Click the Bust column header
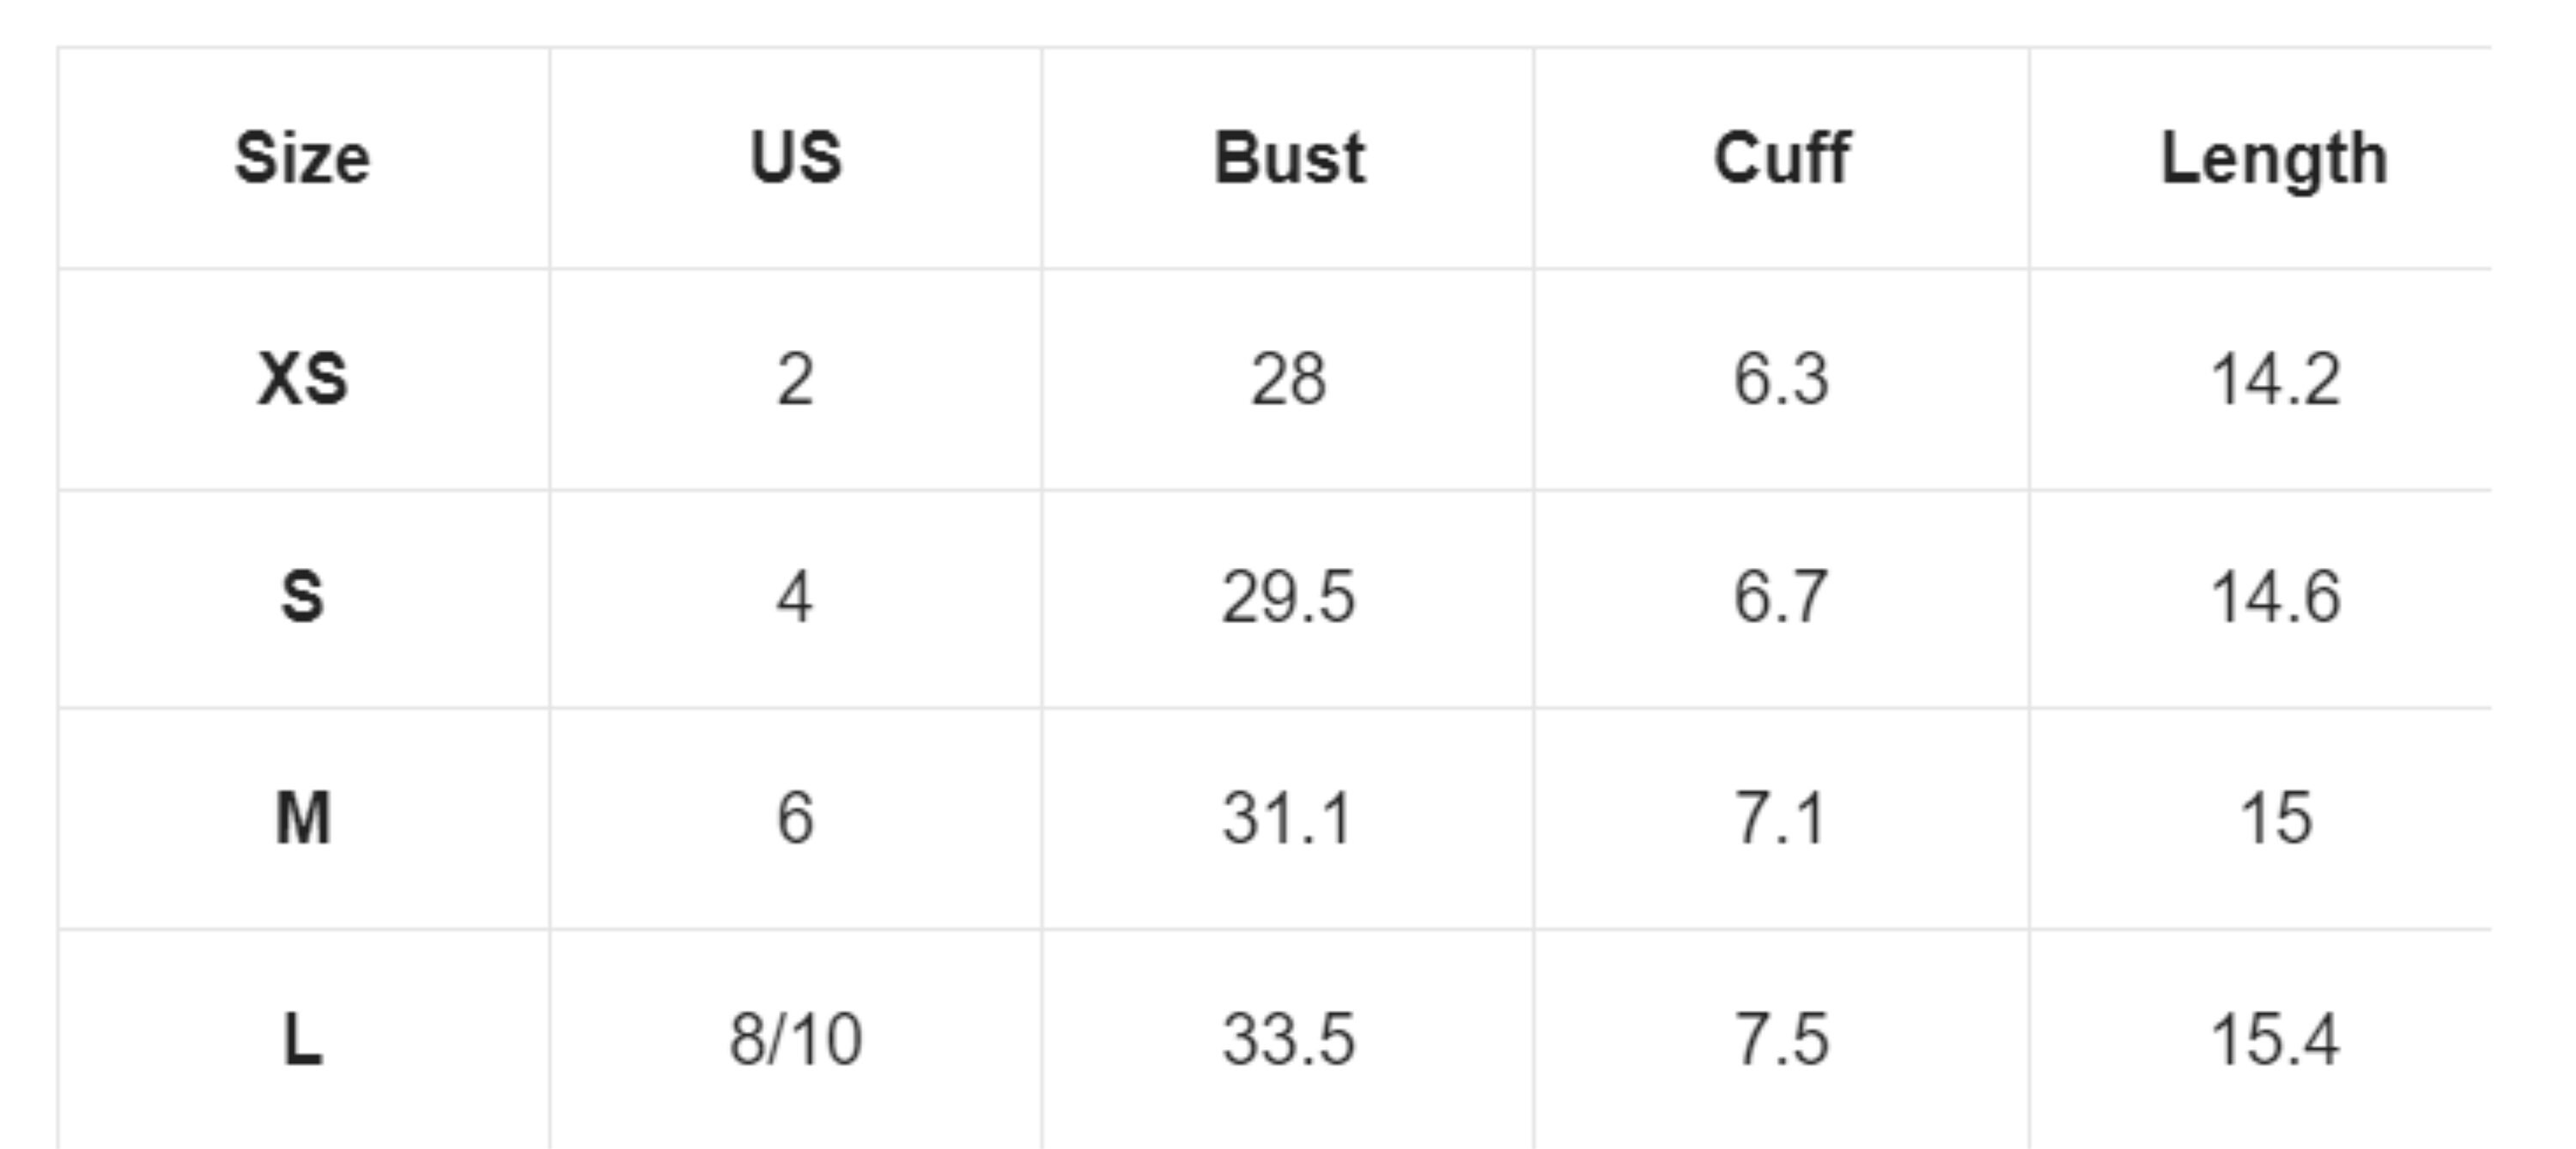 click(1289, 158)
